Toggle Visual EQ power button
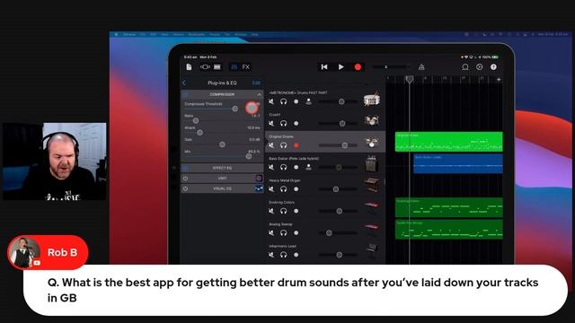575x323 pixels. pyautogui.click(x=186, y=188)
